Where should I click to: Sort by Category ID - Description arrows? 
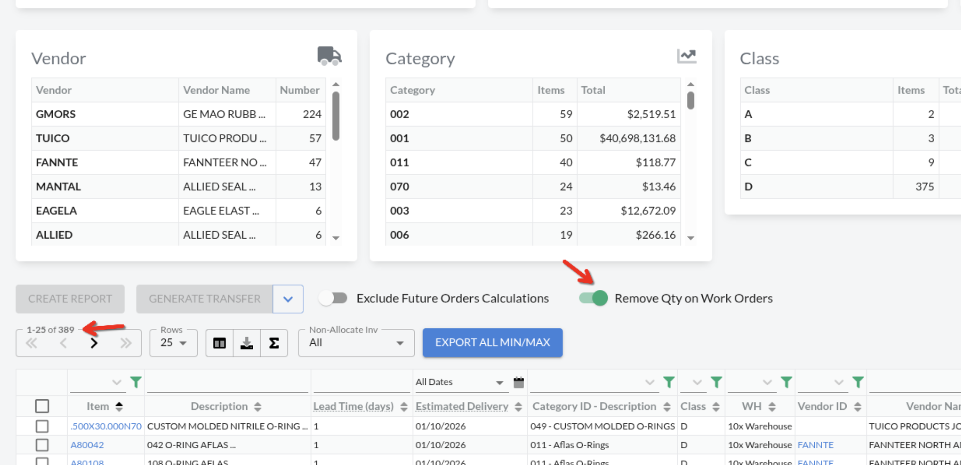(x=667, y=407)
